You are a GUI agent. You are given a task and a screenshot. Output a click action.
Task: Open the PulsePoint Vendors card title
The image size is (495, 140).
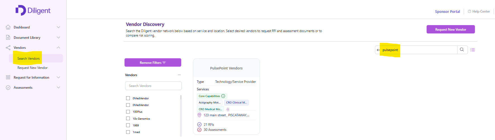(x=226, y=68)
